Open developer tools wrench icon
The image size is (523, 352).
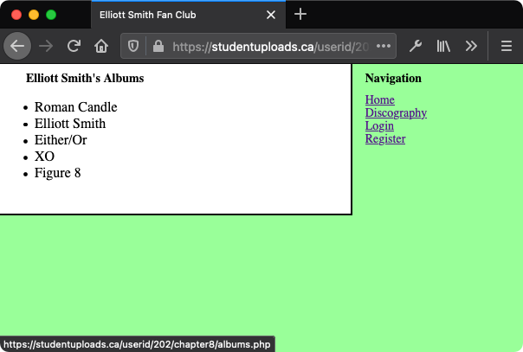[416, 46]
